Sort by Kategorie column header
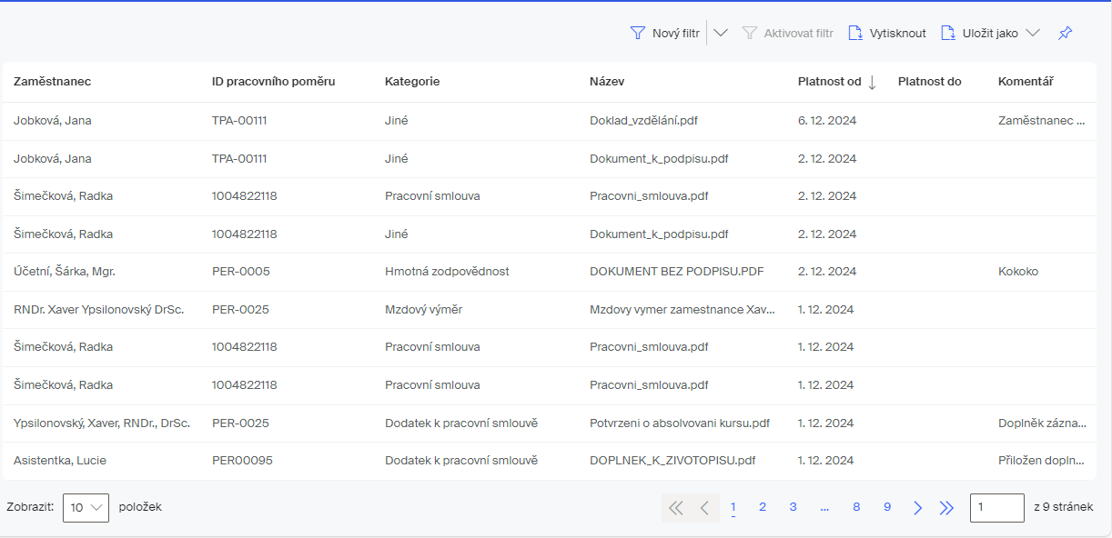Image resolution: width=1112 pixels, height=538 pixels. [x=412, y=82]
